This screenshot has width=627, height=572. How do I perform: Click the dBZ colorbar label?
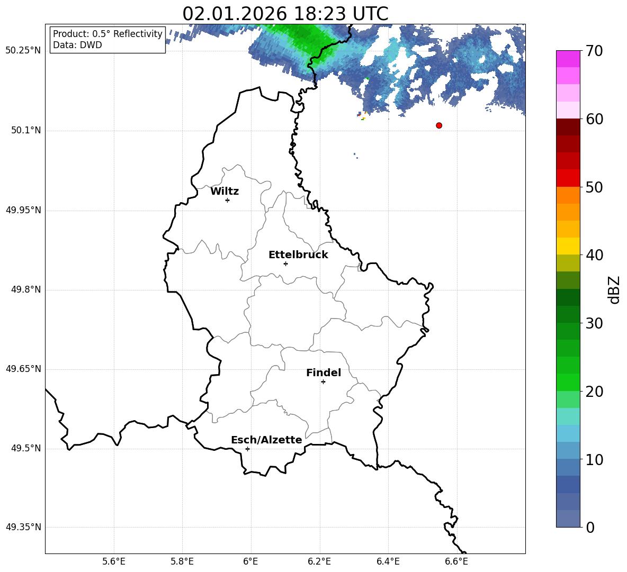613,289
